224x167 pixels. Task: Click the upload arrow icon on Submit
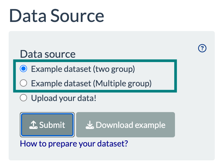click(34, 125)
